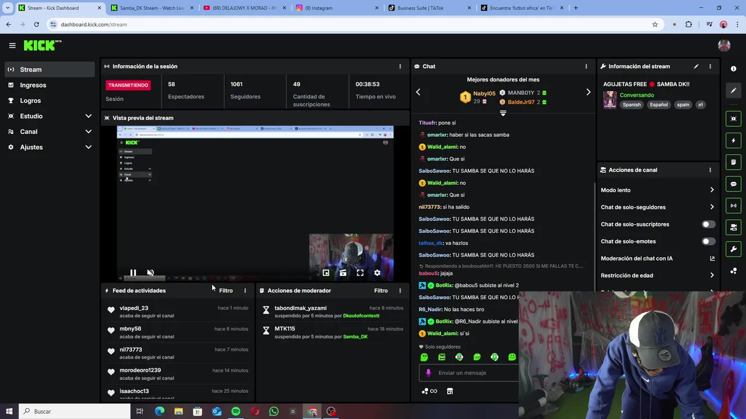Open Moderación del chat con IA external link

pyautogui.click(x=712, y=258)
